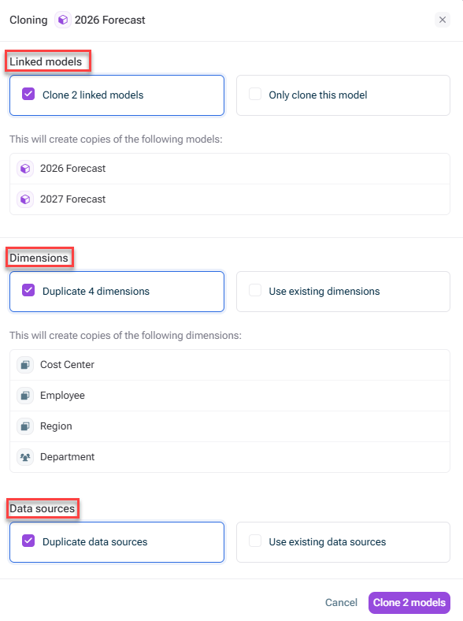Uncheck the Duplicate data sources checkbox
The width and height of the screenshot is (463, 621).
(x=28, y=541)
